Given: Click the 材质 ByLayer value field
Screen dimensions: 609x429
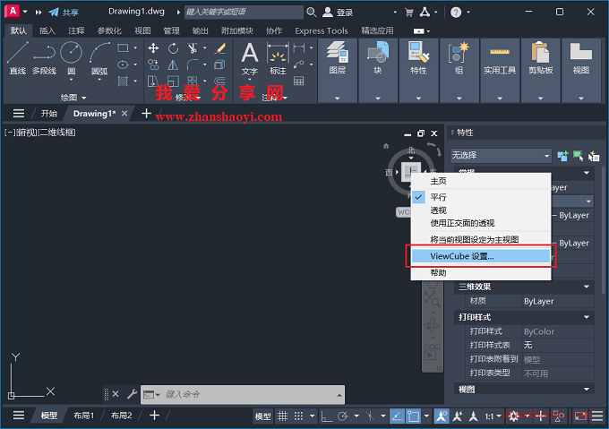Looking at the screenshot, I should [558, 301].
